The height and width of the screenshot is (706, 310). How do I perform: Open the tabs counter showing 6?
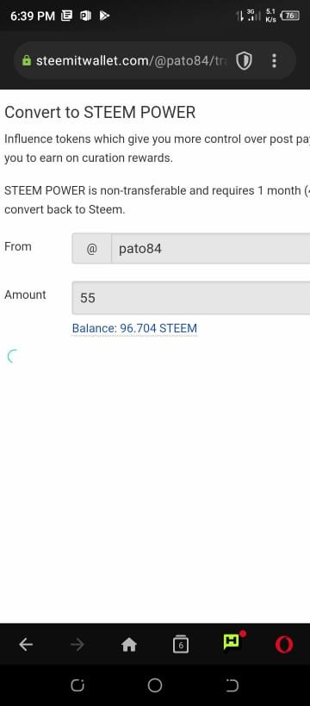(181, 645)
